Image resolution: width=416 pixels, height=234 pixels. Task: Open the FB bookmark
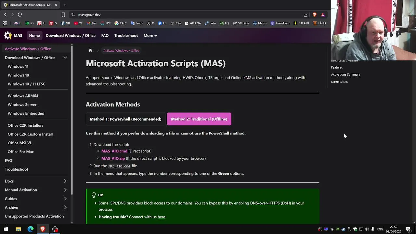[162, 23]
